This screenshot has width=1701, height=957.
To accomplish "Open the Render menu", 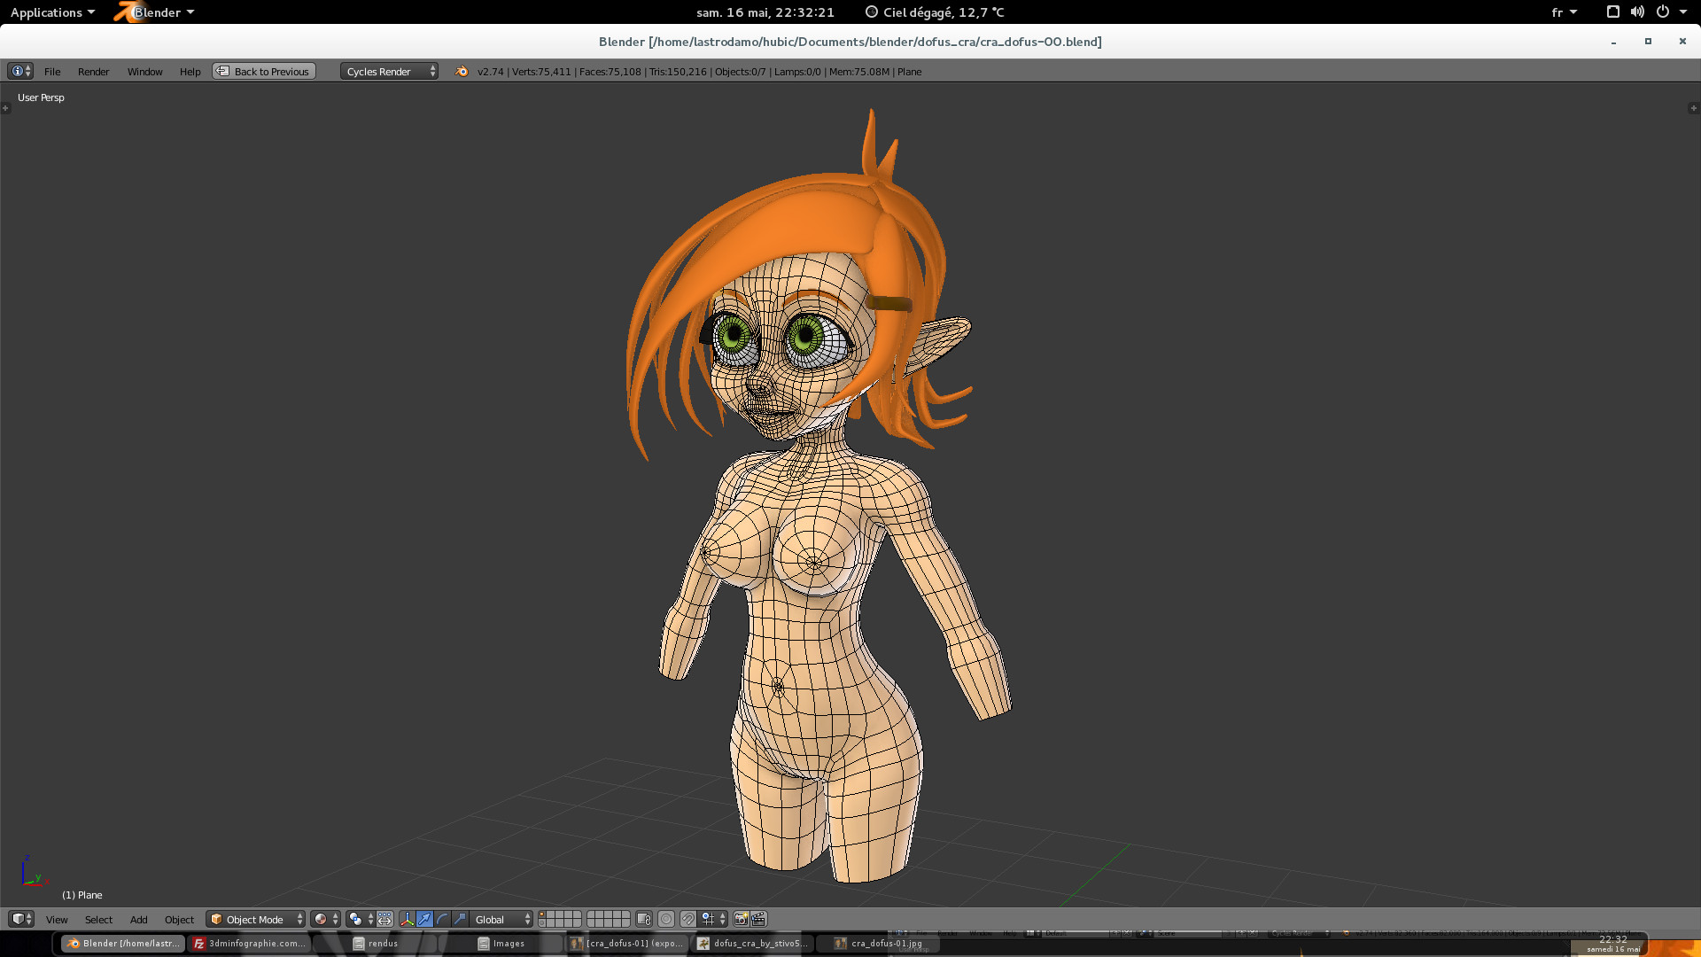I will [x=93, y=72].
